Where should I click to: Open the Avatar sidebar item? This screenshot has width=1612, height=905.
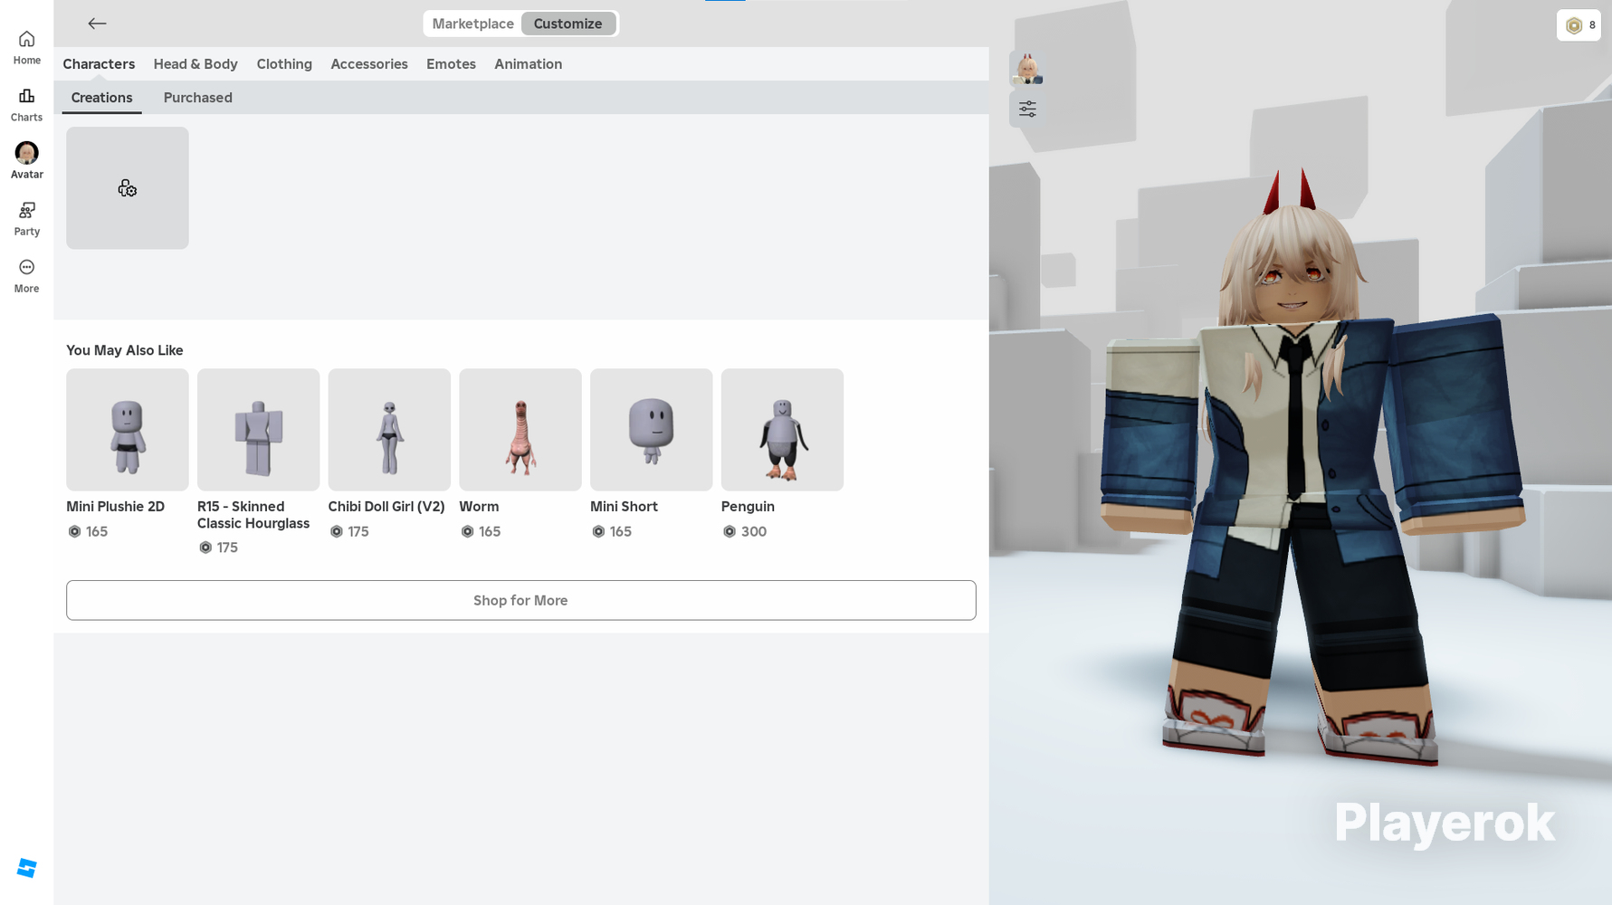pyautogui.click(x=26, y=161)
